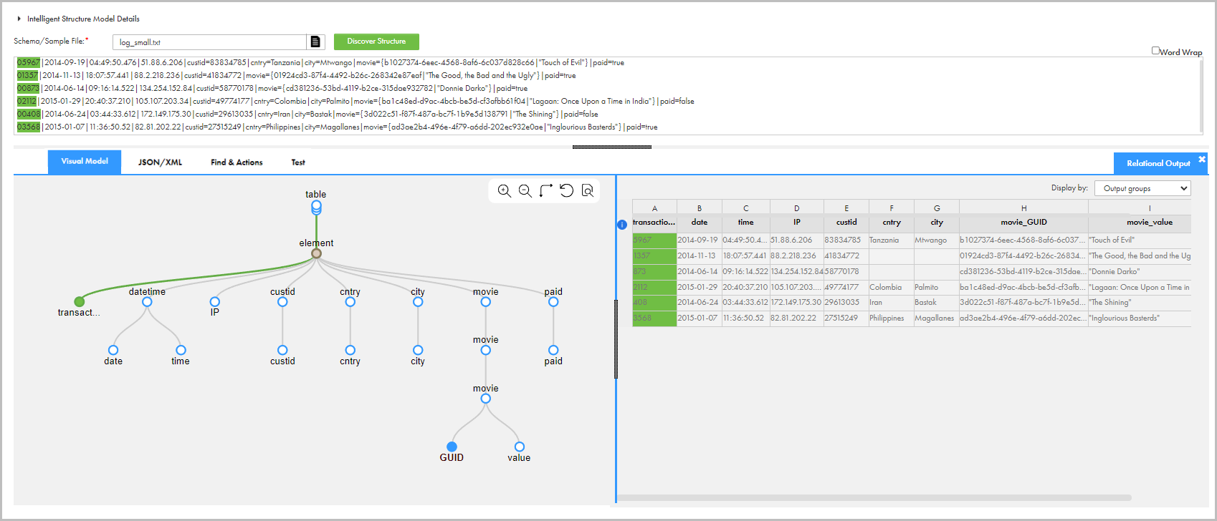The width and height of the screenshot is (1217, 521).
Task: Select the datetime node
Action: [147, 302]
